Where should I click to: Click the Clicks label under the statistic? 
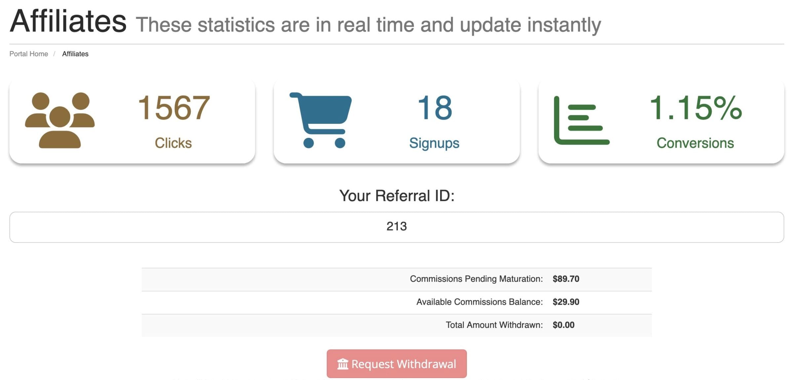point(173,143)
